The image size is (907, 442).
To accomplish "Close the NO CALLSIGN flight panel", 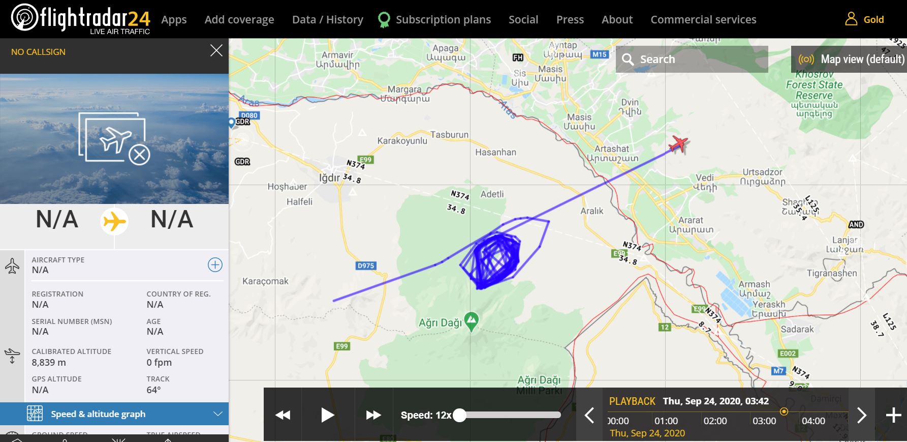I will (x=216, y=50).
